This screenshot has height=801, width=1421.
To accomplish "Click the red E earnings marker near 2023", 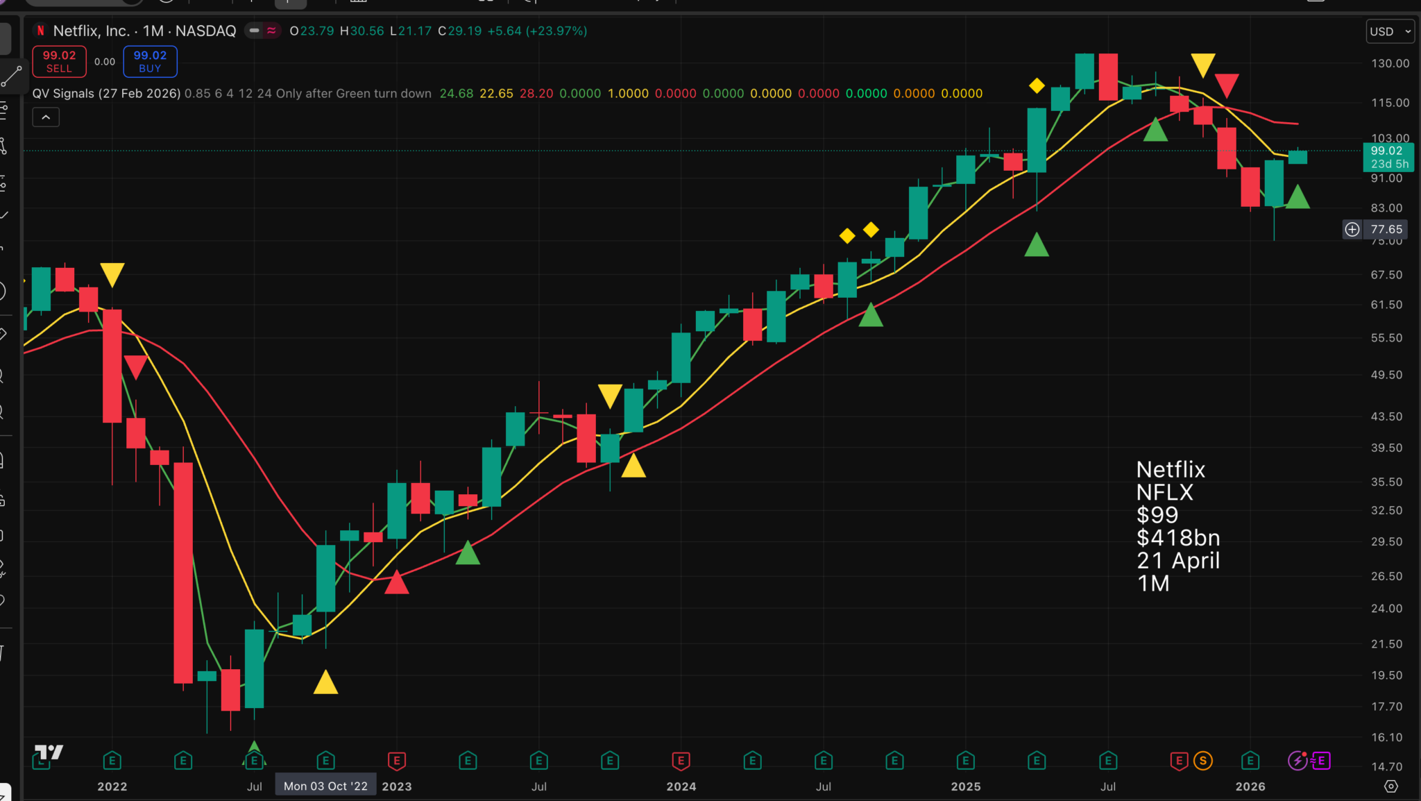I will pos(397,761).
